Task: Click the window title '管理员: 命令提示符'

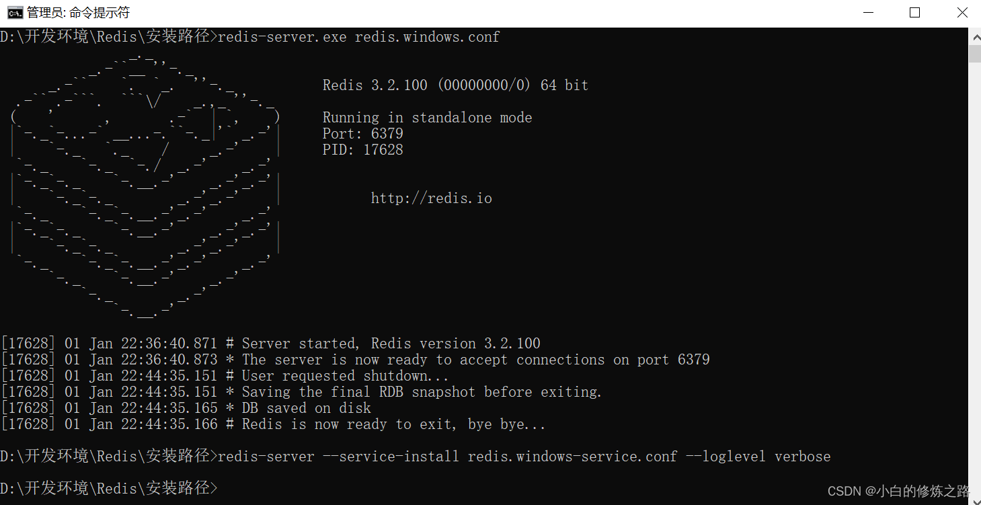Action: point(78,13)
